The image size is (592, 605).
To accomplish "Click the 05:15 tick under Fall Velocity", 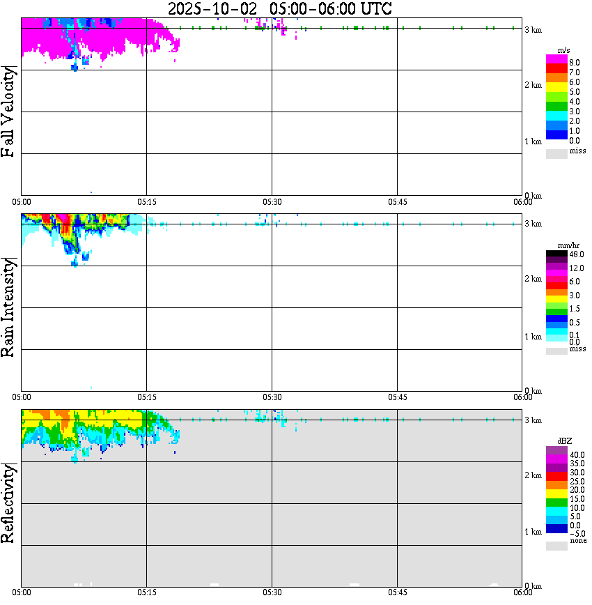I will (x=147, y=202).
